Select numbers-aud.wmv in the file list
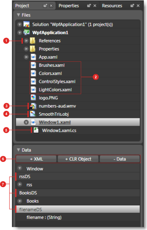The width and height of the screenshot is (147, 230). [57, 106]
